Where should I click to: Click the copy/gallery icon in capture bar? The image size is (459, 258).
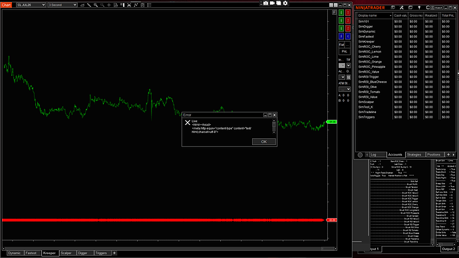(x=279, y=3)
